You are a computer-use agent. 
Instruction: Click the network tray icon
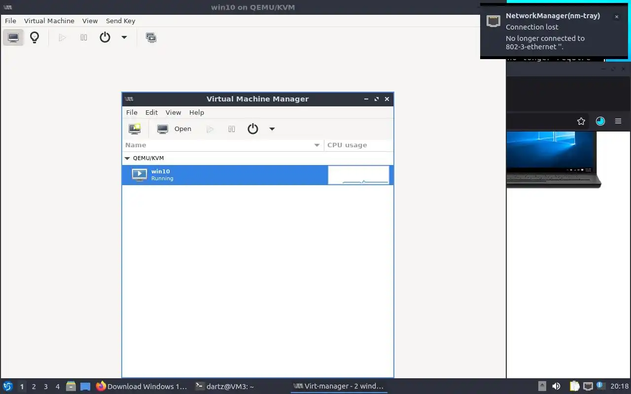[x=588, y=387]
